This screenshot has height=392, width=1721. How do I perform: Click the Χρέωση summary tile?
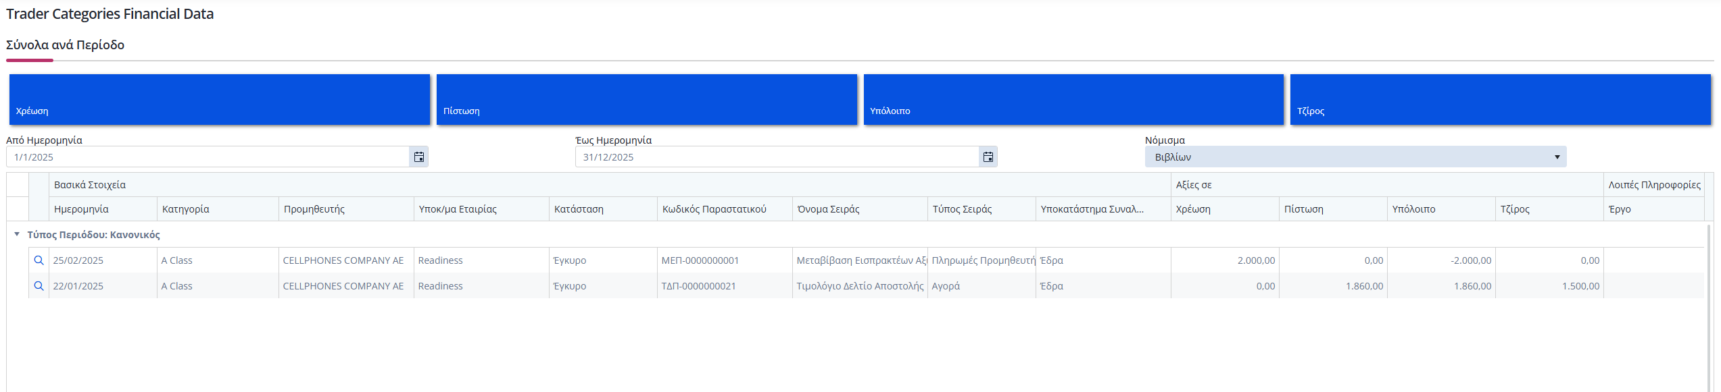pos(220,99)
